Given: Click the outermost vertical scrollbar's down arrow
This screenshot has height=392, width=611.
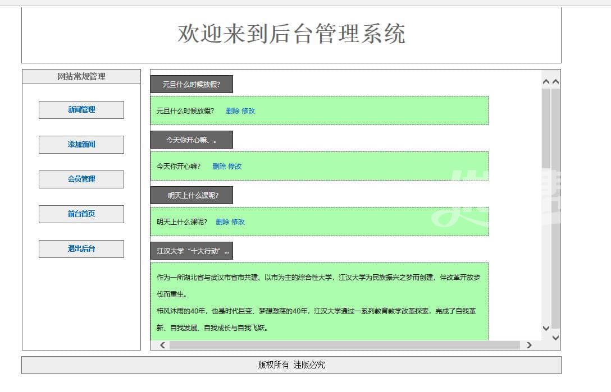Looking at the screenshot, I should point(555,338).
